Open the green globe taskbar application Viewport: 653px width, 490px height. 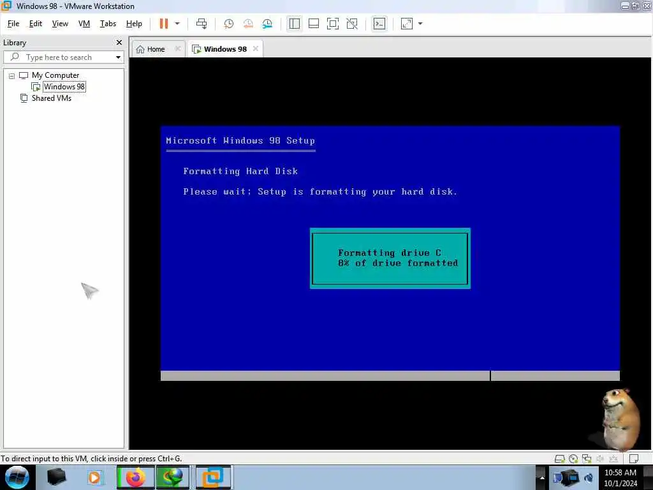173,477
